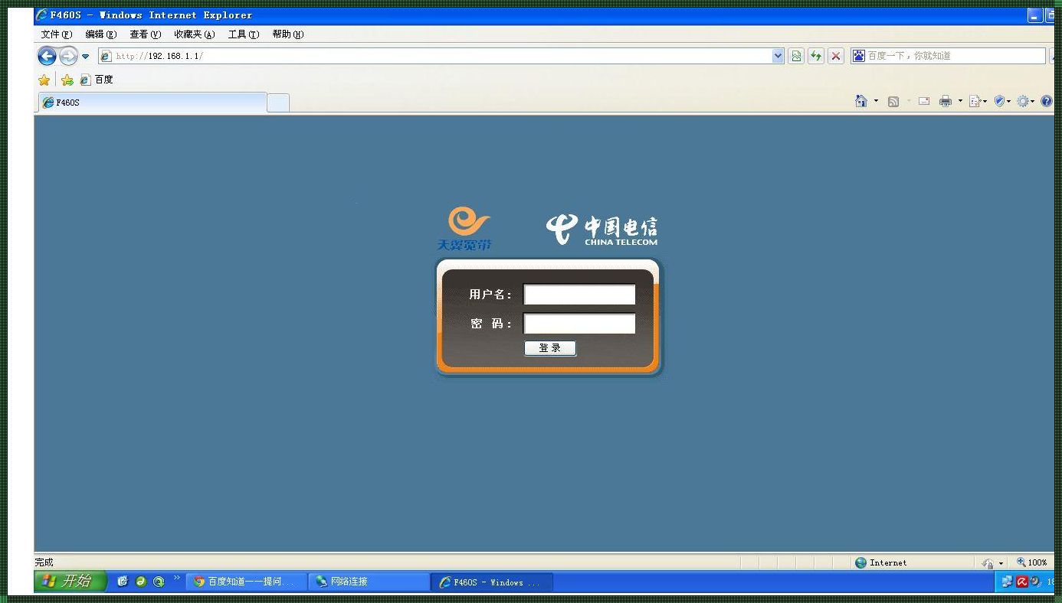Image resolution: width=1062 pixels, height=603 pixels.
Task: Click the 用户名 username input field
Action: click(579, 295)
